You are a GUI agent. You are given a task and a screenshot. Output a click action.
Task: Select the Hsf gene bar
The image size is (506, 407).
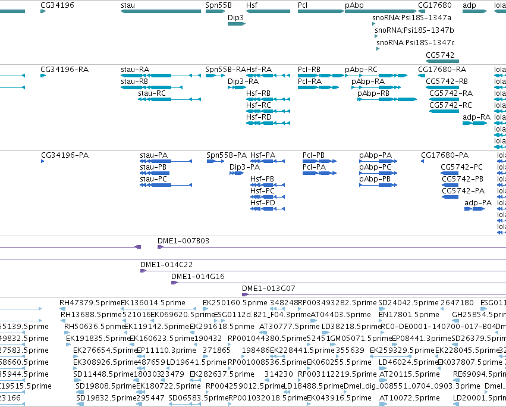pyautogui.click(x=268, y=11)
